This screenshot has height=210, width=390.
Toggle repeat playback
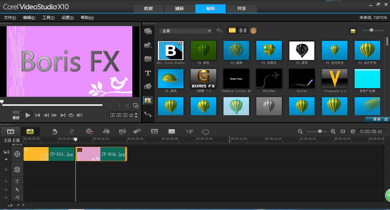(x=71, y=115)
